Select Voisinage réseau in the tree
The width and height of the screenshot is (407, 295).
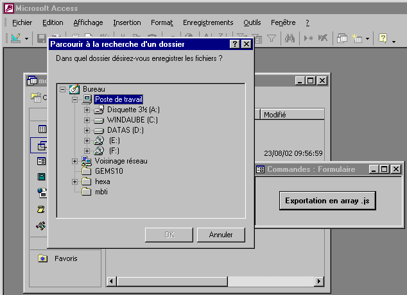pos(121,161)
